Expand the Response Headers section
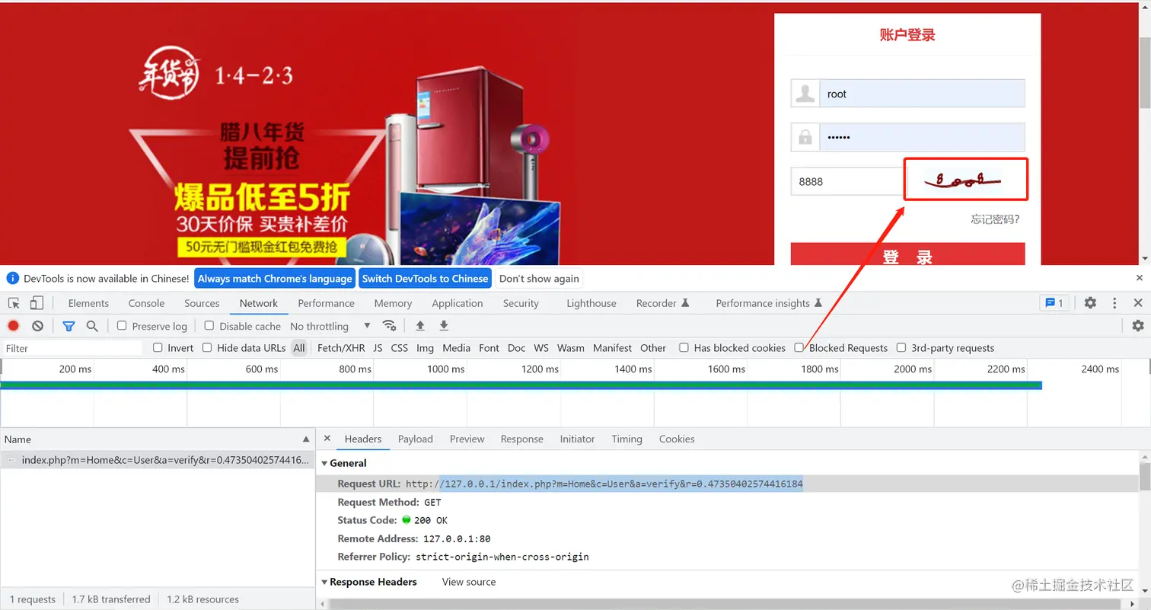The height and width of the screenshot is (610, 1151). [x=324, y=582]
